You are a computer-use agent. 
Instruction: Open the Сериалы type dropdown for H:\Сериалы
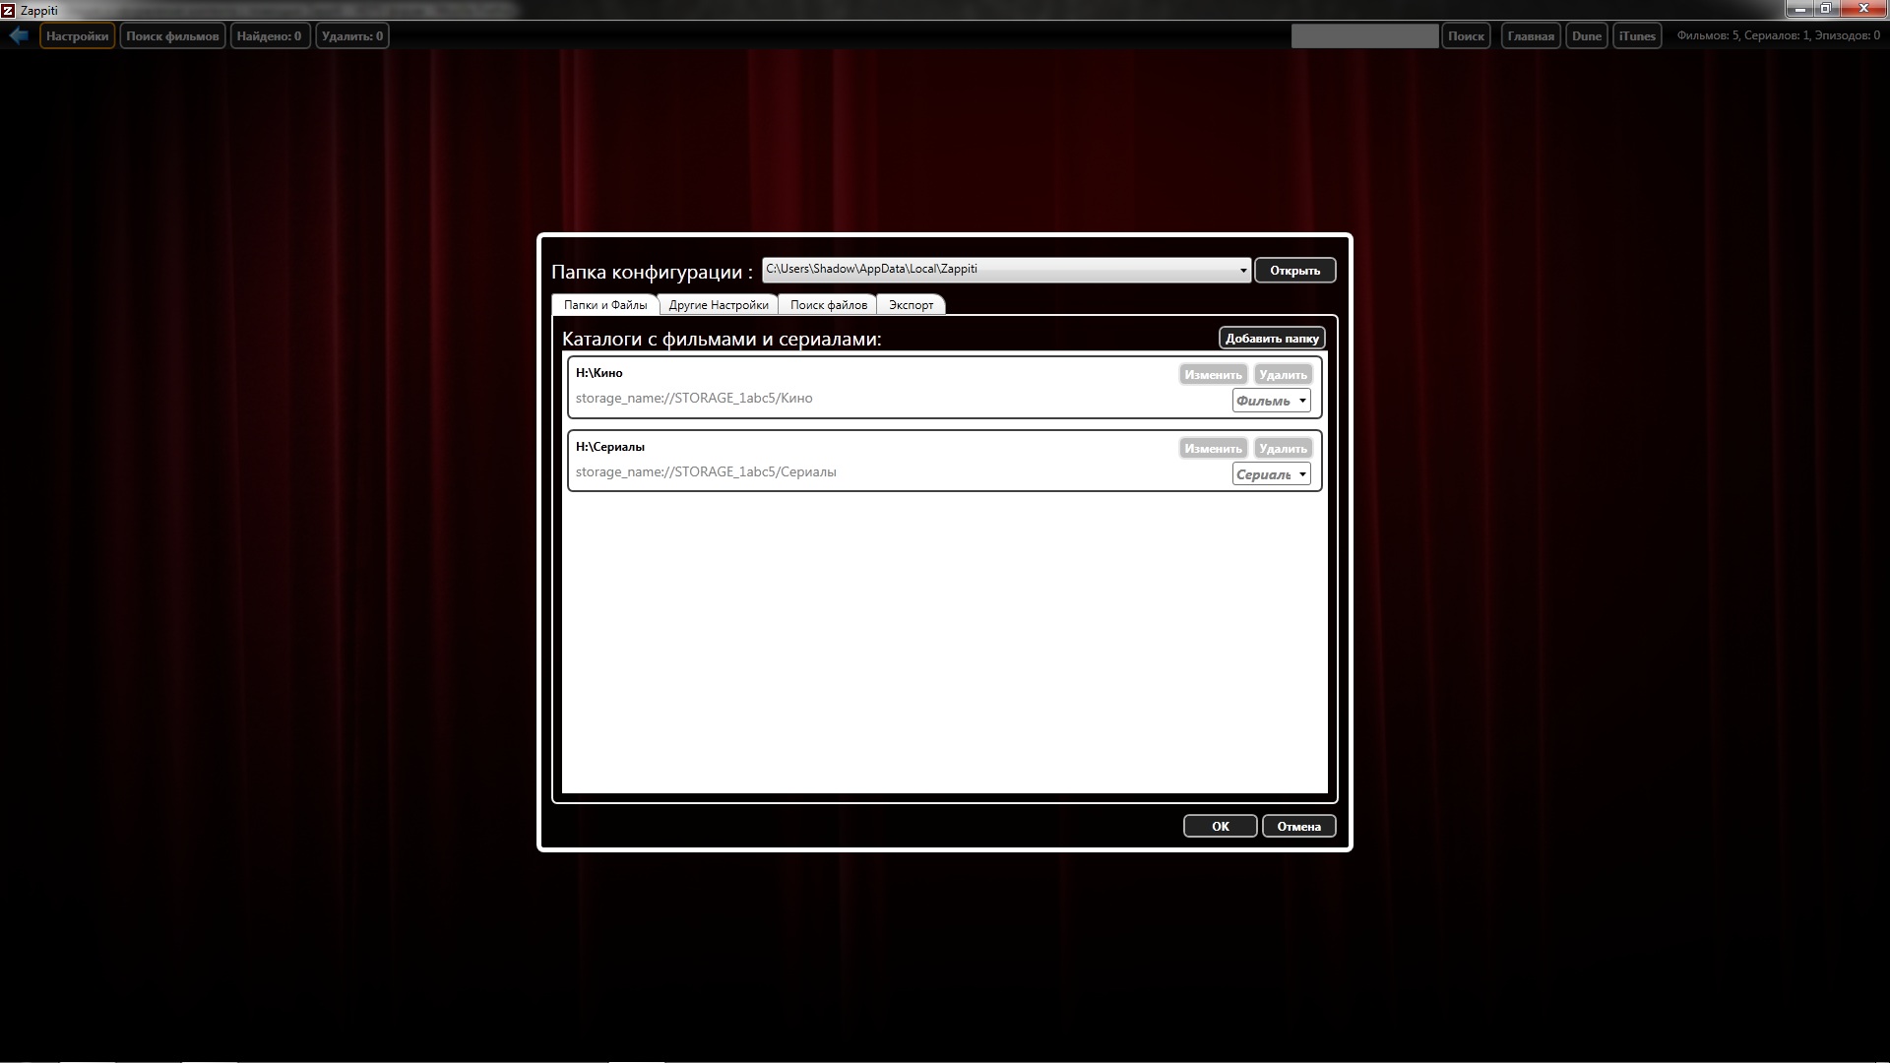coord(1271,474)
